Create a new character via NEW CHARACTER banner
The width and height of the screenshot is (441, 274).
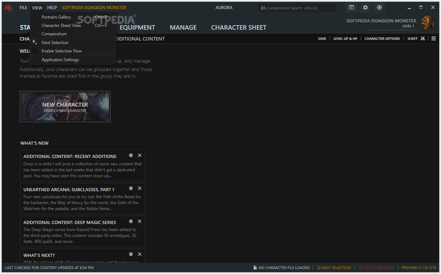click(65, 107)
